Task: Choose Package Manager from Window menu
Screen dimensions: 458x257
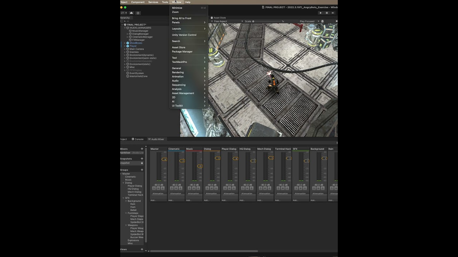Action: 189,51
